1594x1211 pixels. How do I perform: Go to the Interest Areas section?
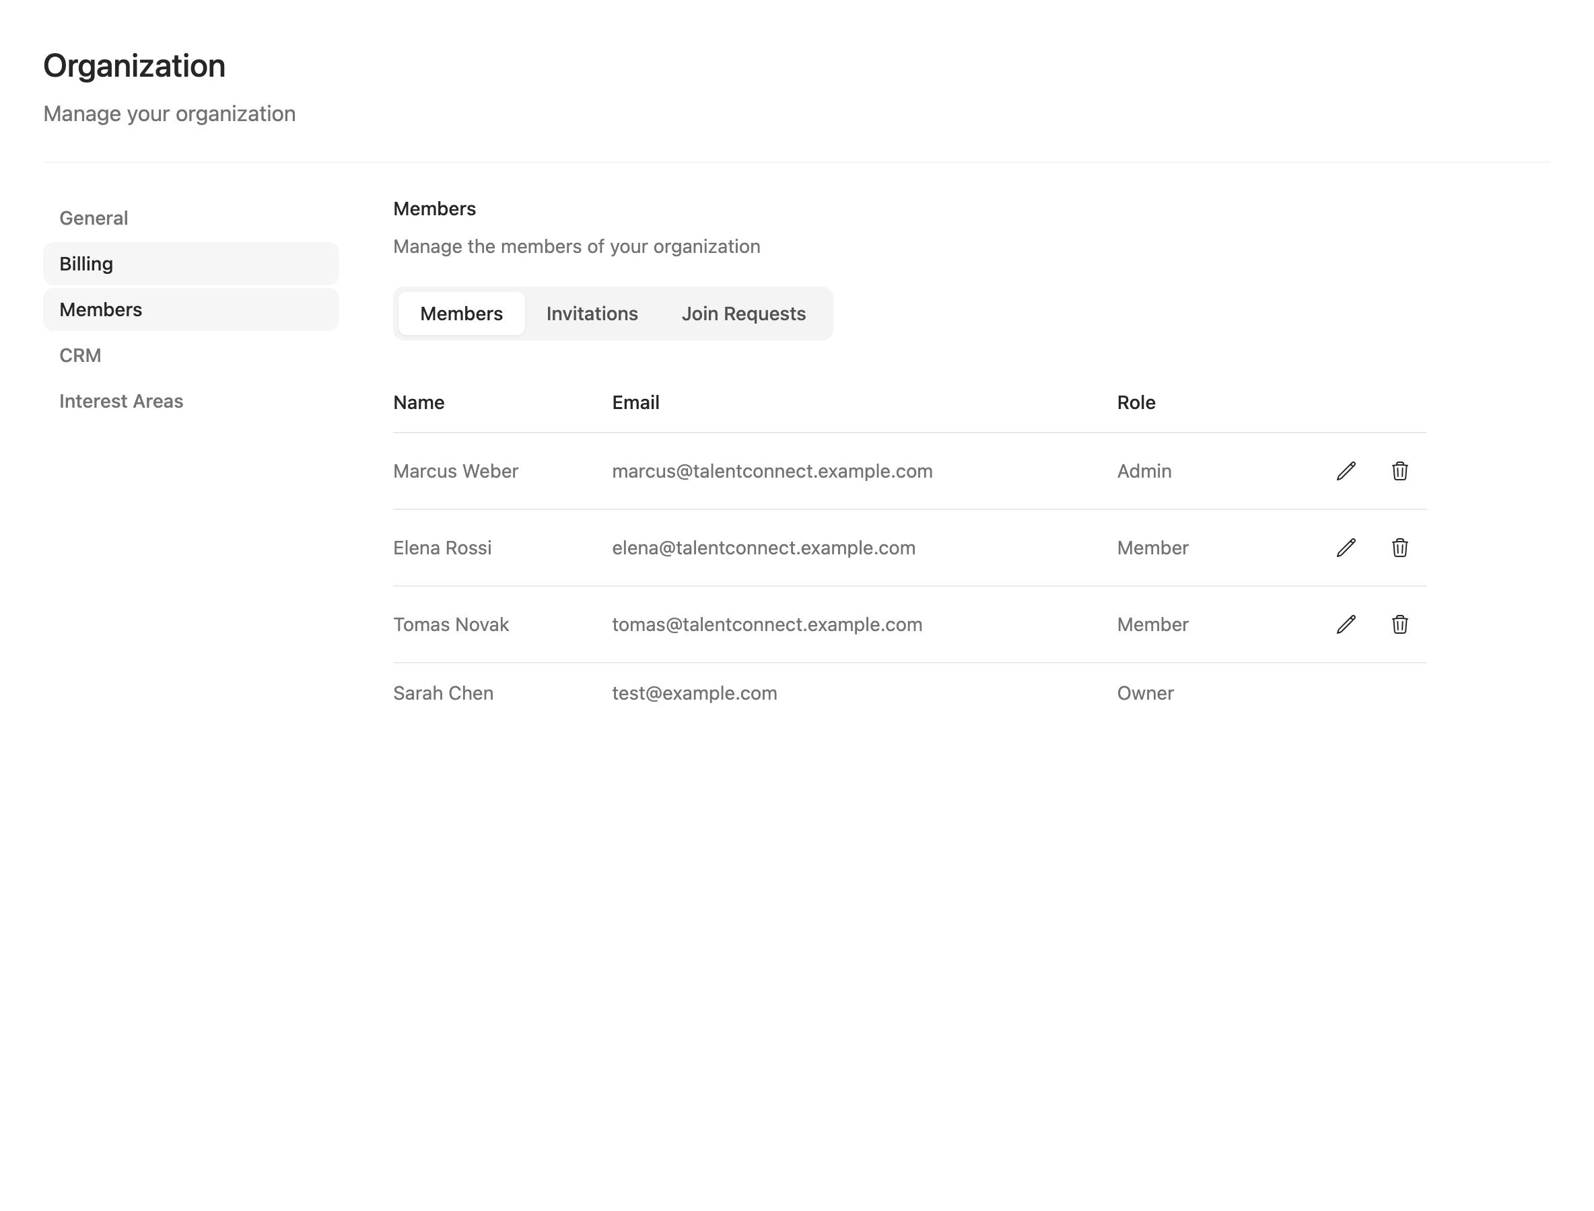tap(121, 401)
